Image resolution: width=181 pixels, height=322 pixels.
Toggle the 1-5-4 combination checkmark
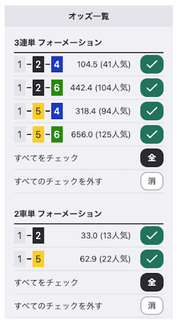click(152, 111)
